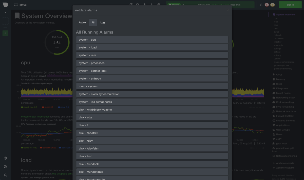Click the Sign in button
Image resolution: width=304 pixels, height=180 pixels.
290,5
